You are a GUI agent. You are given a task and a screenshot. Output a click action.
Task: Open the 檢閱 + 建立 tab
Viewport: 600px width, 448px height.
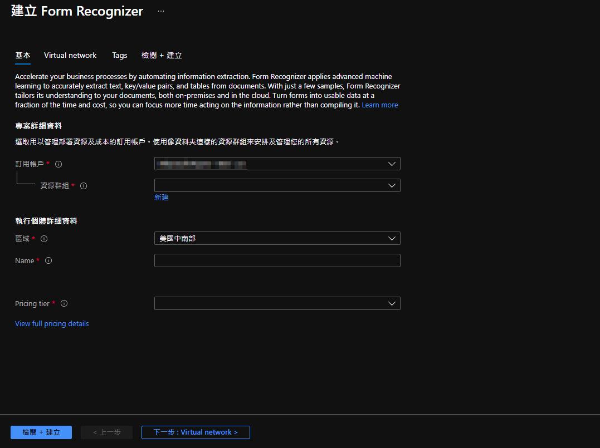click(x=162, y=56)
